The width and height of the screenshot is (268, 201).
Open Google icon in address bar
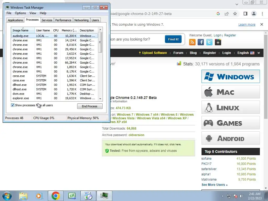[x=218, y=14]
